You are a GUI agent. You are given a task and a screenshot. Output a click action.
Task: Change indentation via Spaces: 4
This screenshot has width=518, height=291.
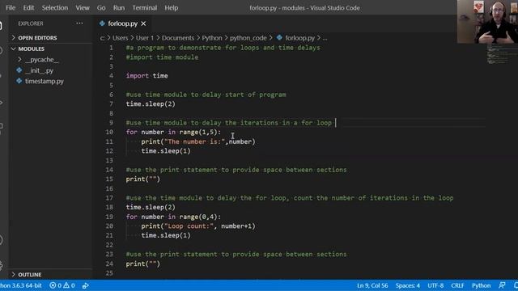click(x=408, y=285)
